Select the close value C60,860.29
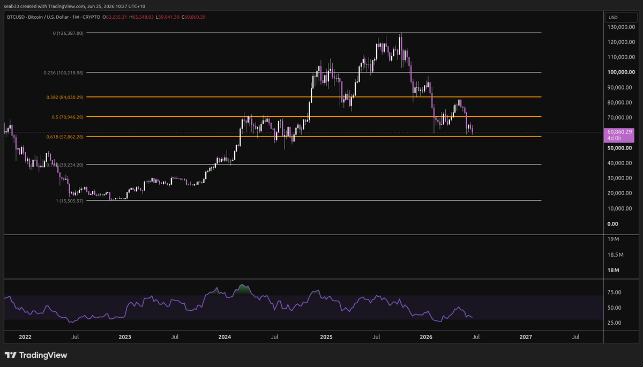The image size is (643, 367). [x=193, y=17]
